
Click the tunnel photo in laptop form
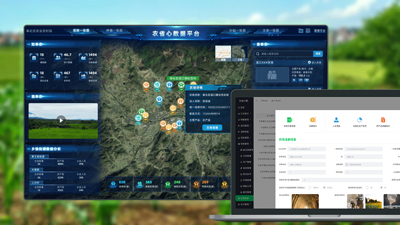click(x=305, y=201)
